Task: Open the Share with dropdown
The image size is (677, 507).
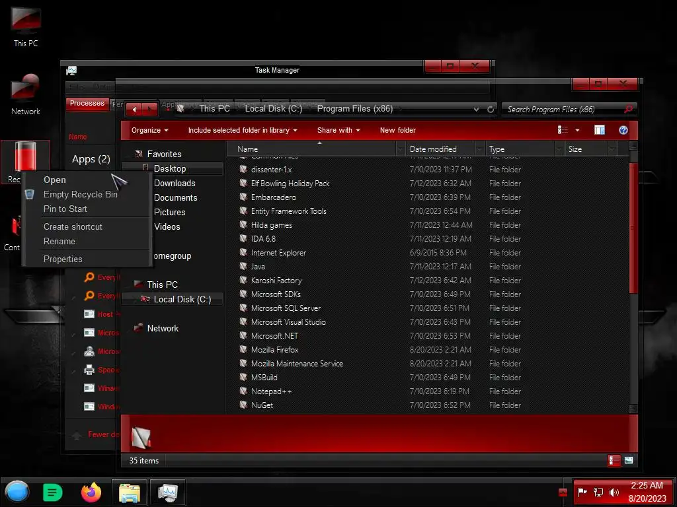Action: pos(338,130)
